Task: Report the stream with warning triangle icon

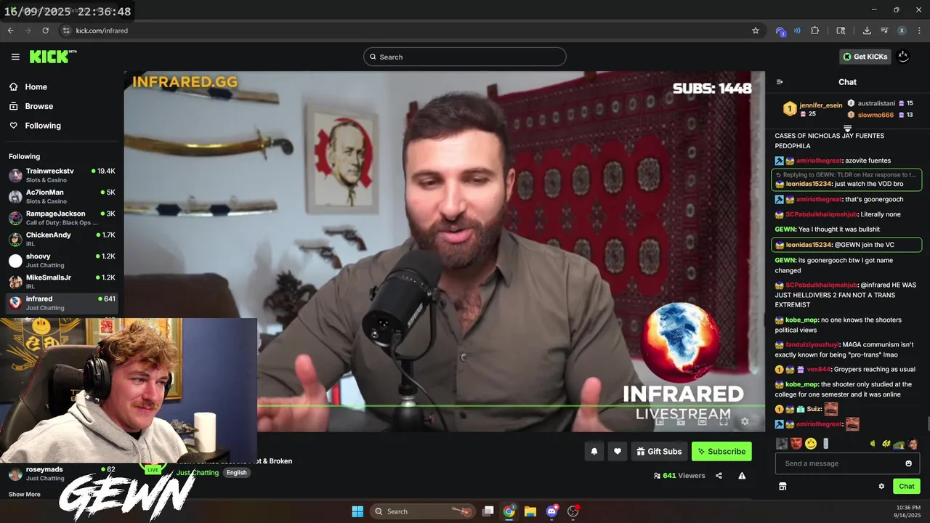Action: click(742, 476)
